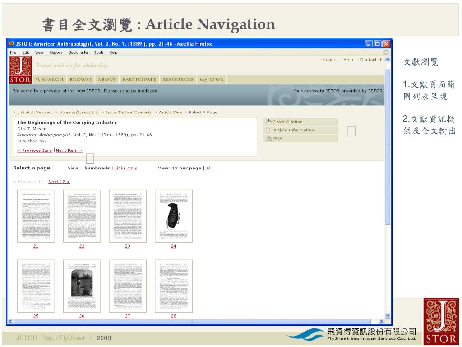Open page 24 thumbnail with illustration
462x347 pixels.
point(174,216)
